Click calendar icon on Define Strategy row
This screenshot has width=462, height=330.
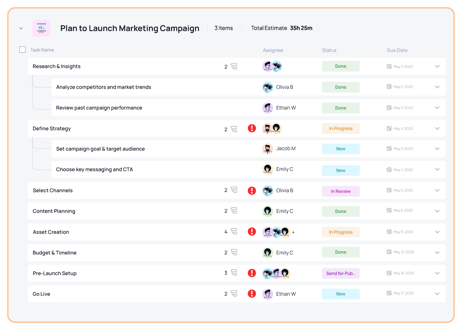pos(389,129)
